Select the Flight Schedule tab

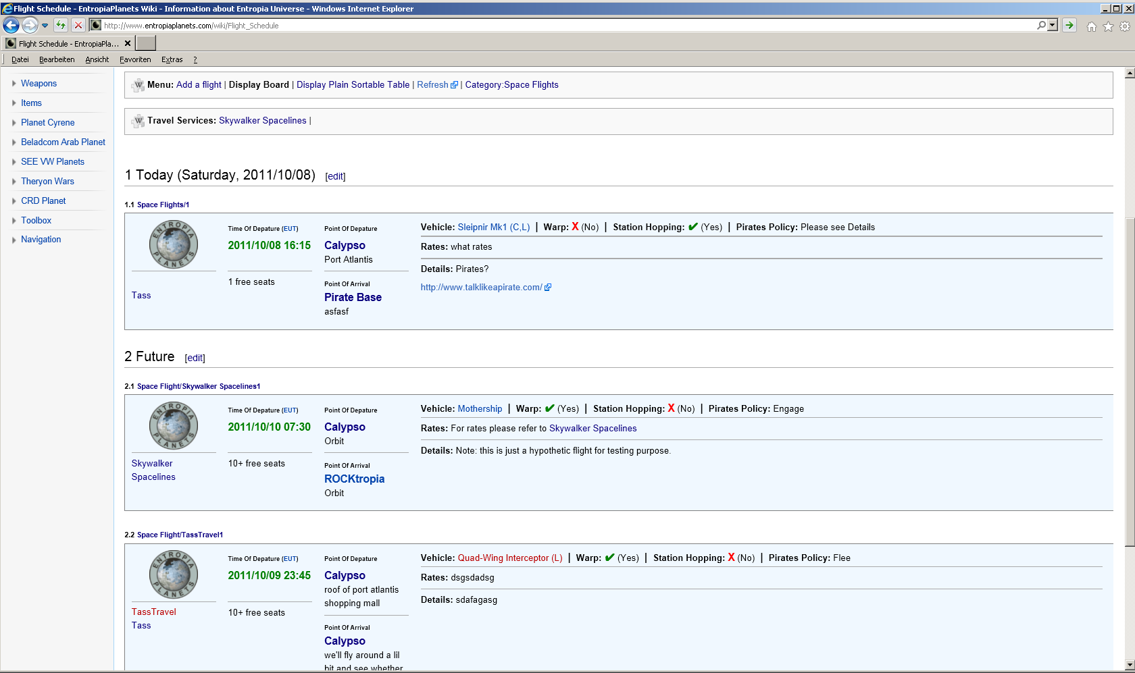pyautogui.click(x=68, y=43)
